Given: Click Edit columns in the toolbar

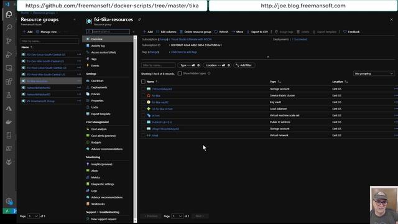Looking at the screenshot, I should [x=166, y=32].
